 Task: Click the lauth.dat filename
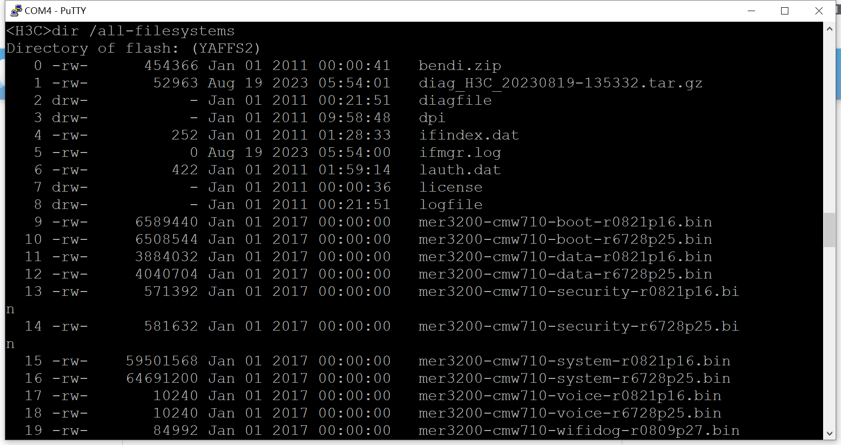(459, 170)
